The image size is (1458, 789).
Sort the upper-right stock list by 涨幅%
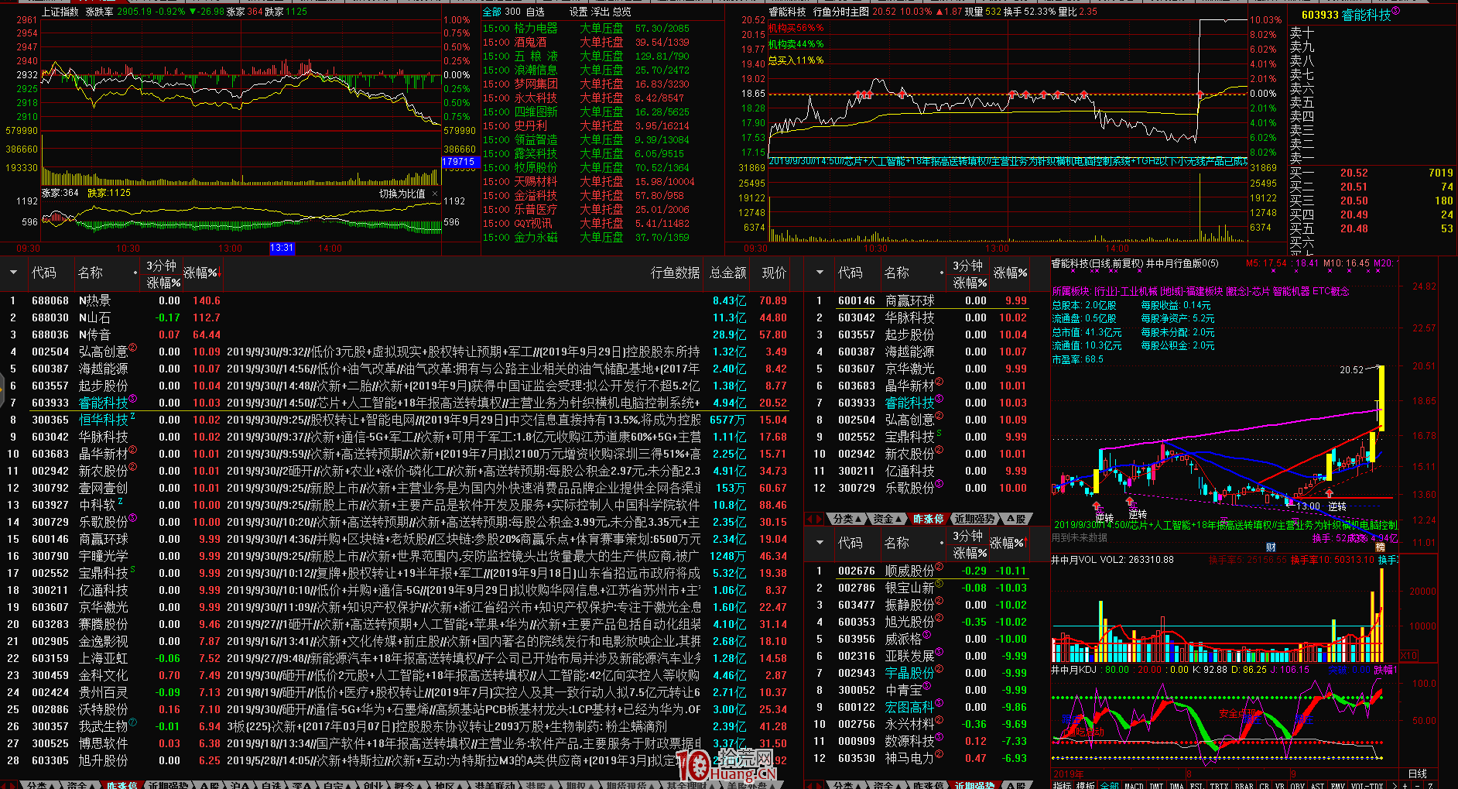pyautogui.click(x=1011, y=273)
